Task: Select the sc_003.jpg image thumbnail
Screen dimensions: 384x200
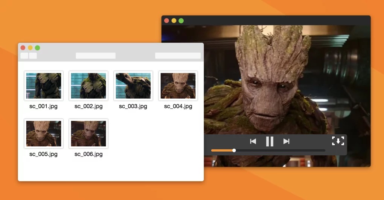Action: (133, 86)
